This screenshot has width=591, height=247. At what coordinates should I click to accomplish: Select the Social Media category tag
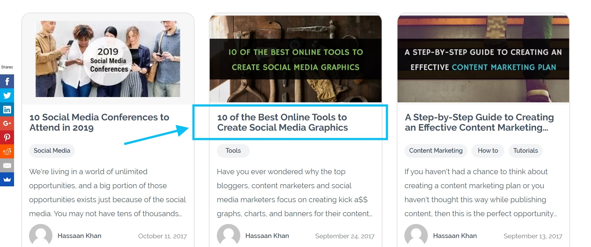click(52, 151)
